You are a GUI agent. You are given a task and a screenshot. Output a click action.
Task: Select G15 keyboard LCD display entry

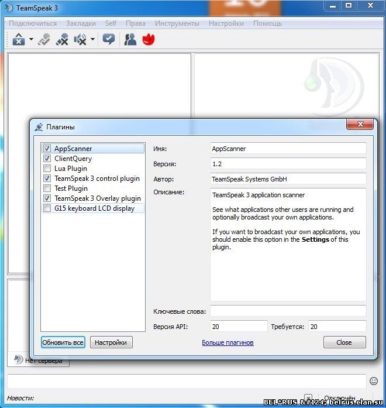point(93,208)
